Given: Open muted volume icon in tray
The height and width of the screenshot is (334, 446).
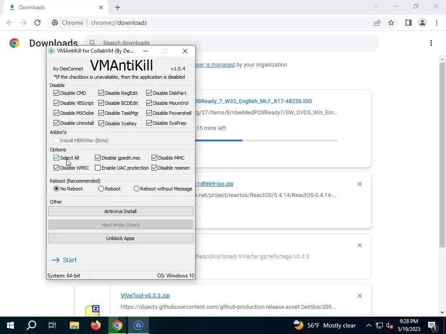Looking at the screenshot, I should pos(389,325).
